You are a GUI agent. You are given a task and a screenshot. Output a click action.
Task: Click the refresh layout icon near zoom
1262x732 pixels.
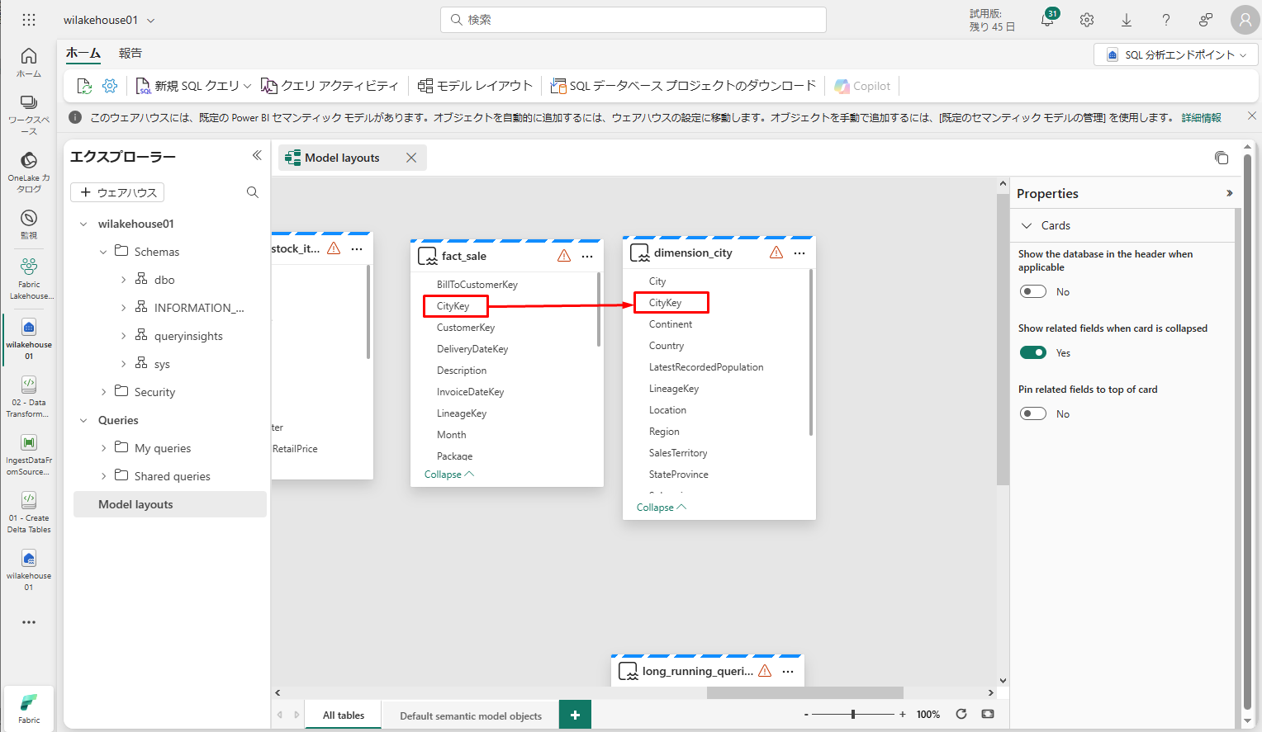tap(961, 714)
